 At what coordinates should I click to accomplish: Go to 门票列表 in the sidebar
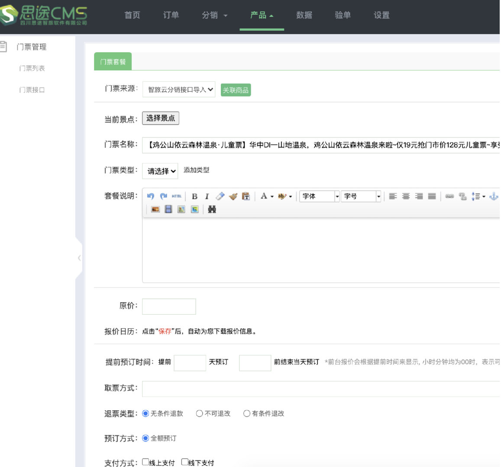[32, 68]
